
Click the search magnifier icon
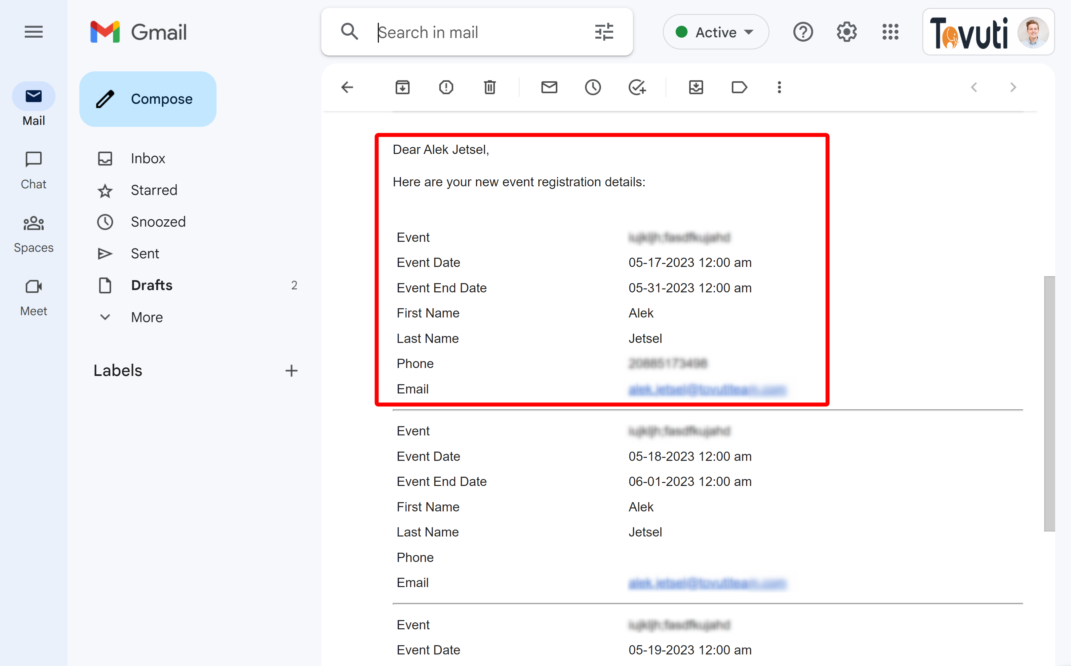coord(349,32)
